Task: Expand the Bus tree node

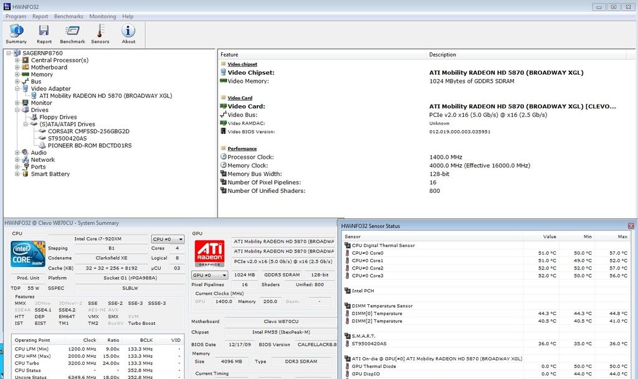Action: [17, 82]
